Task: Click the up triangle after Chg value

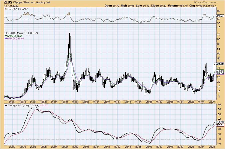Action: click(215, 6)
